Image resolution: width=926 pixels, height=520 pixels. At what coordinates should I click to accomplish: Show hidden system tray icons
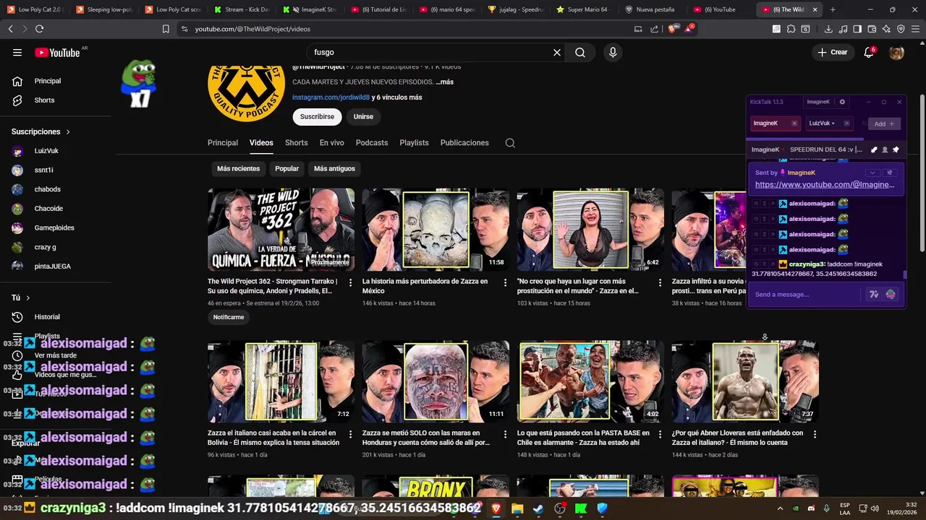click(x=780, y=508)
